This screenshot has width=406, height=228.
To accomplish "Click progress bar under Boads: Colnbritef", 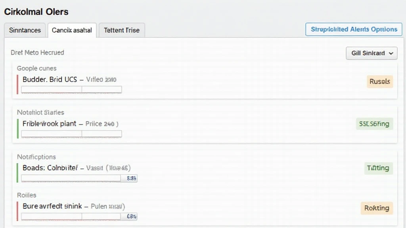I will [71, 179].
